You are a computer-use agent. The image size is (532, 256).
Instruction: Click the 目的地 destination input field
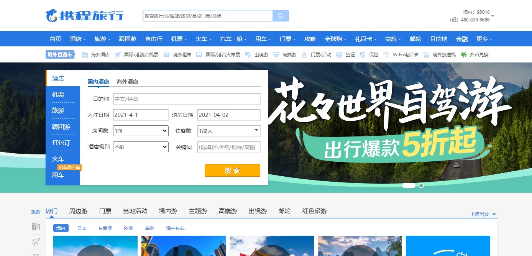pyautogui.click(x=187, y=99)
